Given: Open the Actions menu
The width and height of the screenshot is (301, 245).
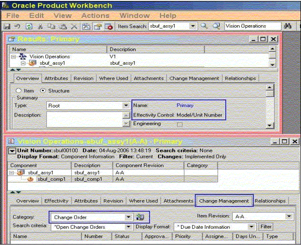Looking at the screenshot, I should (x=96, y=16).
